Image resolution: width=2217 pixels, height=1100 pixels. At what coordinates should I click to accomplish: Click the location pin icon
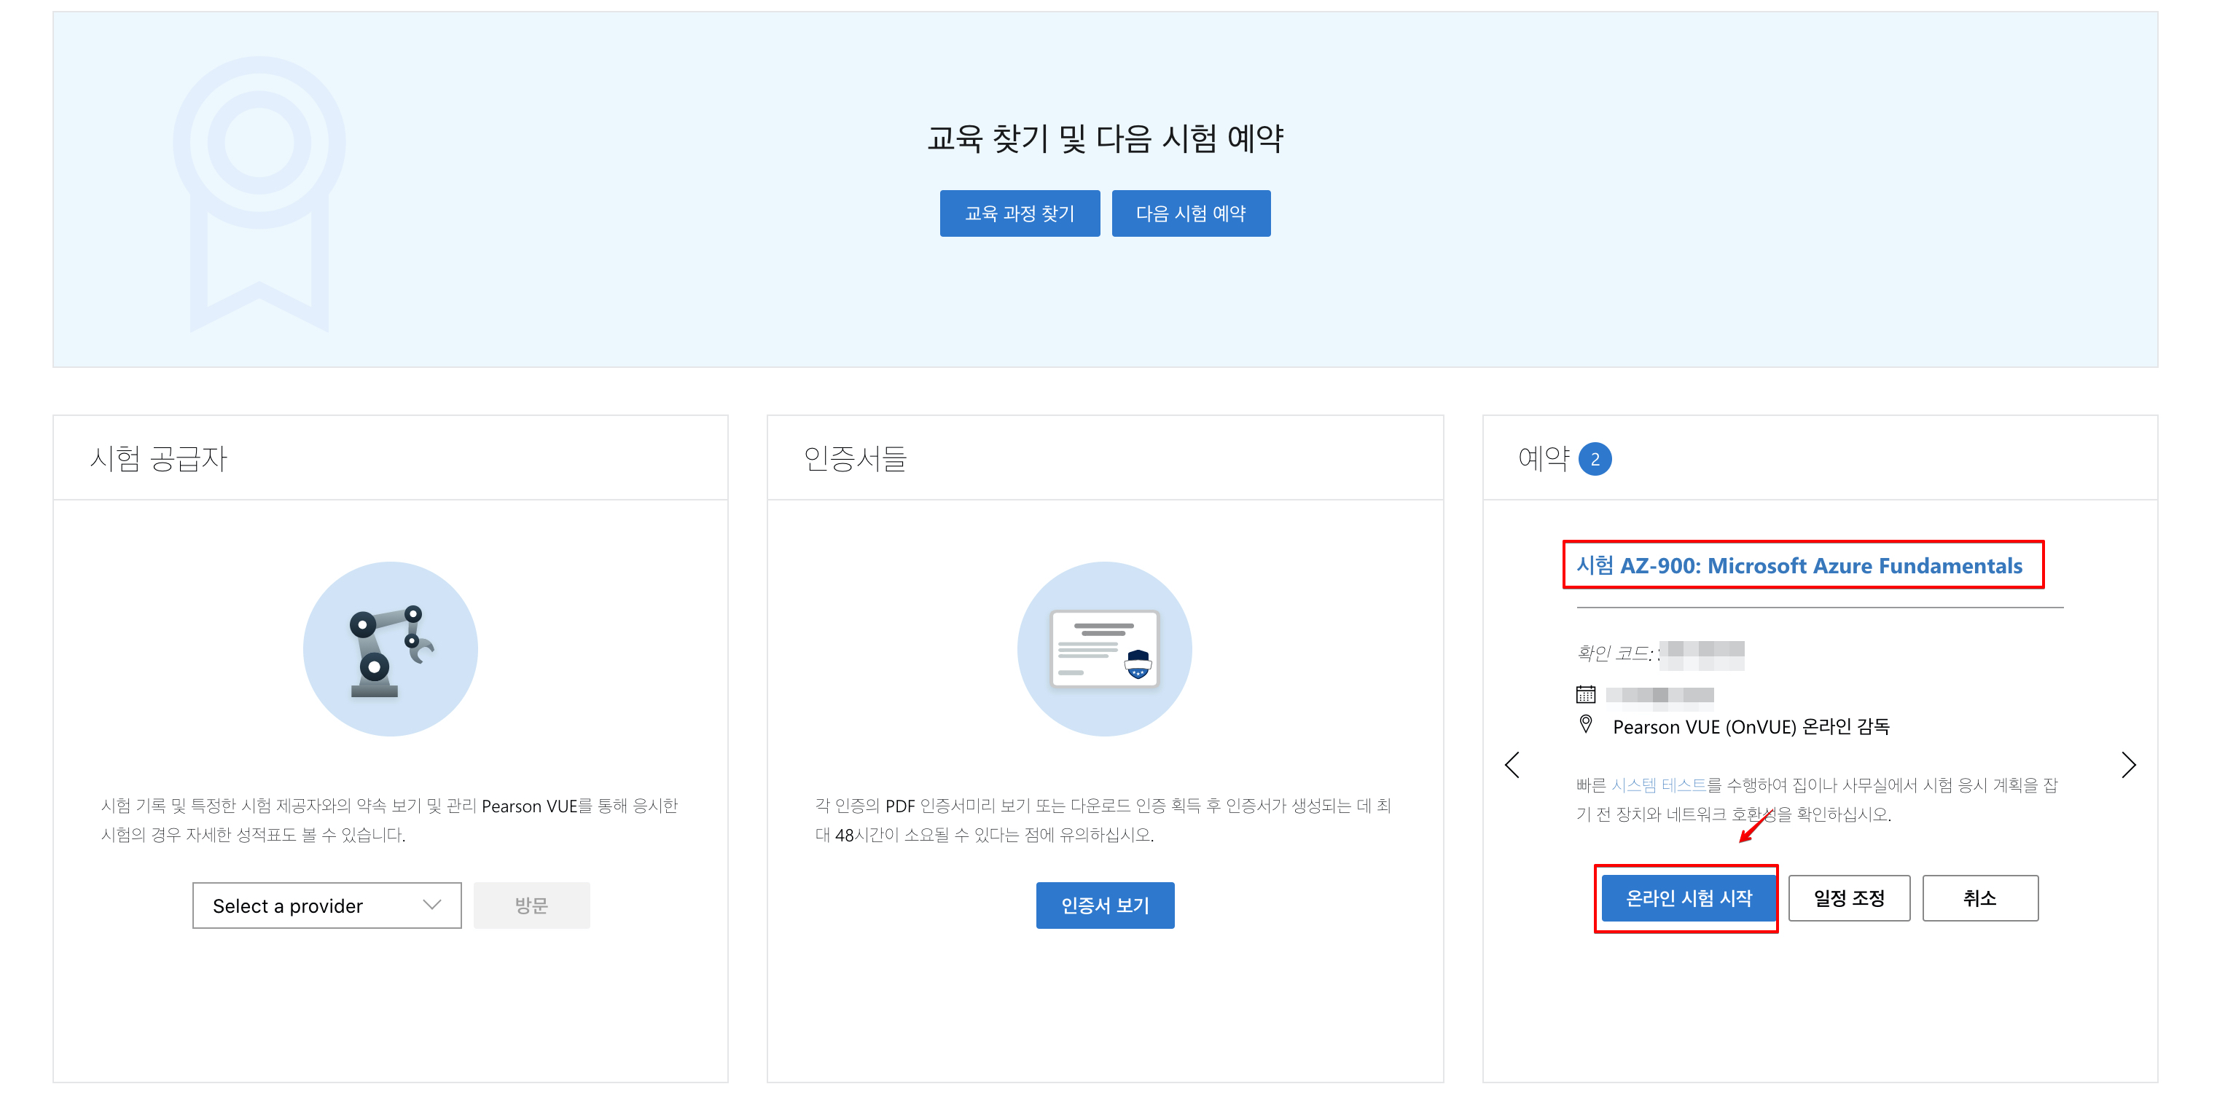(x=1585, y=724)
